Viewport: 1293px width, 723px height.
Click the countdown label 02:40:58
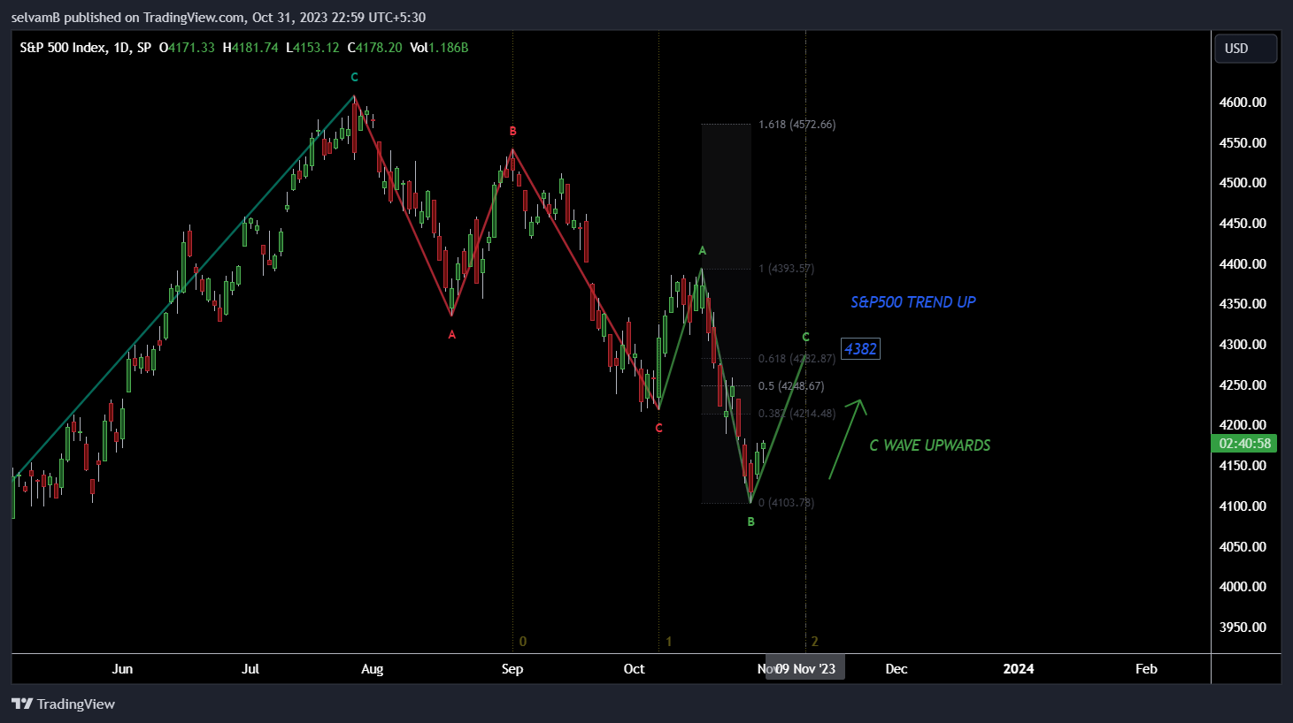(1244, 444)
